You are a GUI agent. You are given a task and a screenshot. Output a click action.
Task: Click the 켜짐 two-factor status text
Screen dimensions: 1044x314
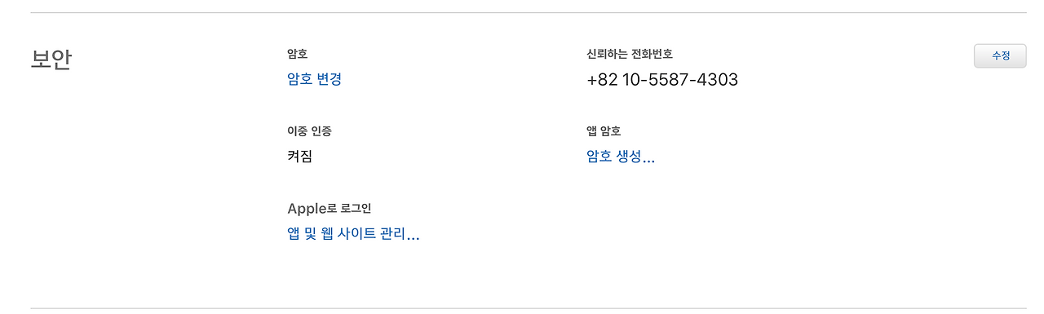299,157
